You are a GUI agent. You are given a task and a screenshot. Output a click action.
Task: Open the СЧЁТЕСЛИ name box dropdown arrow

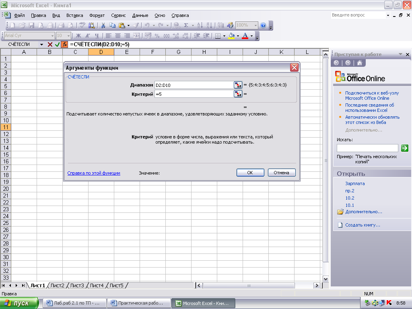coord(41,44)
